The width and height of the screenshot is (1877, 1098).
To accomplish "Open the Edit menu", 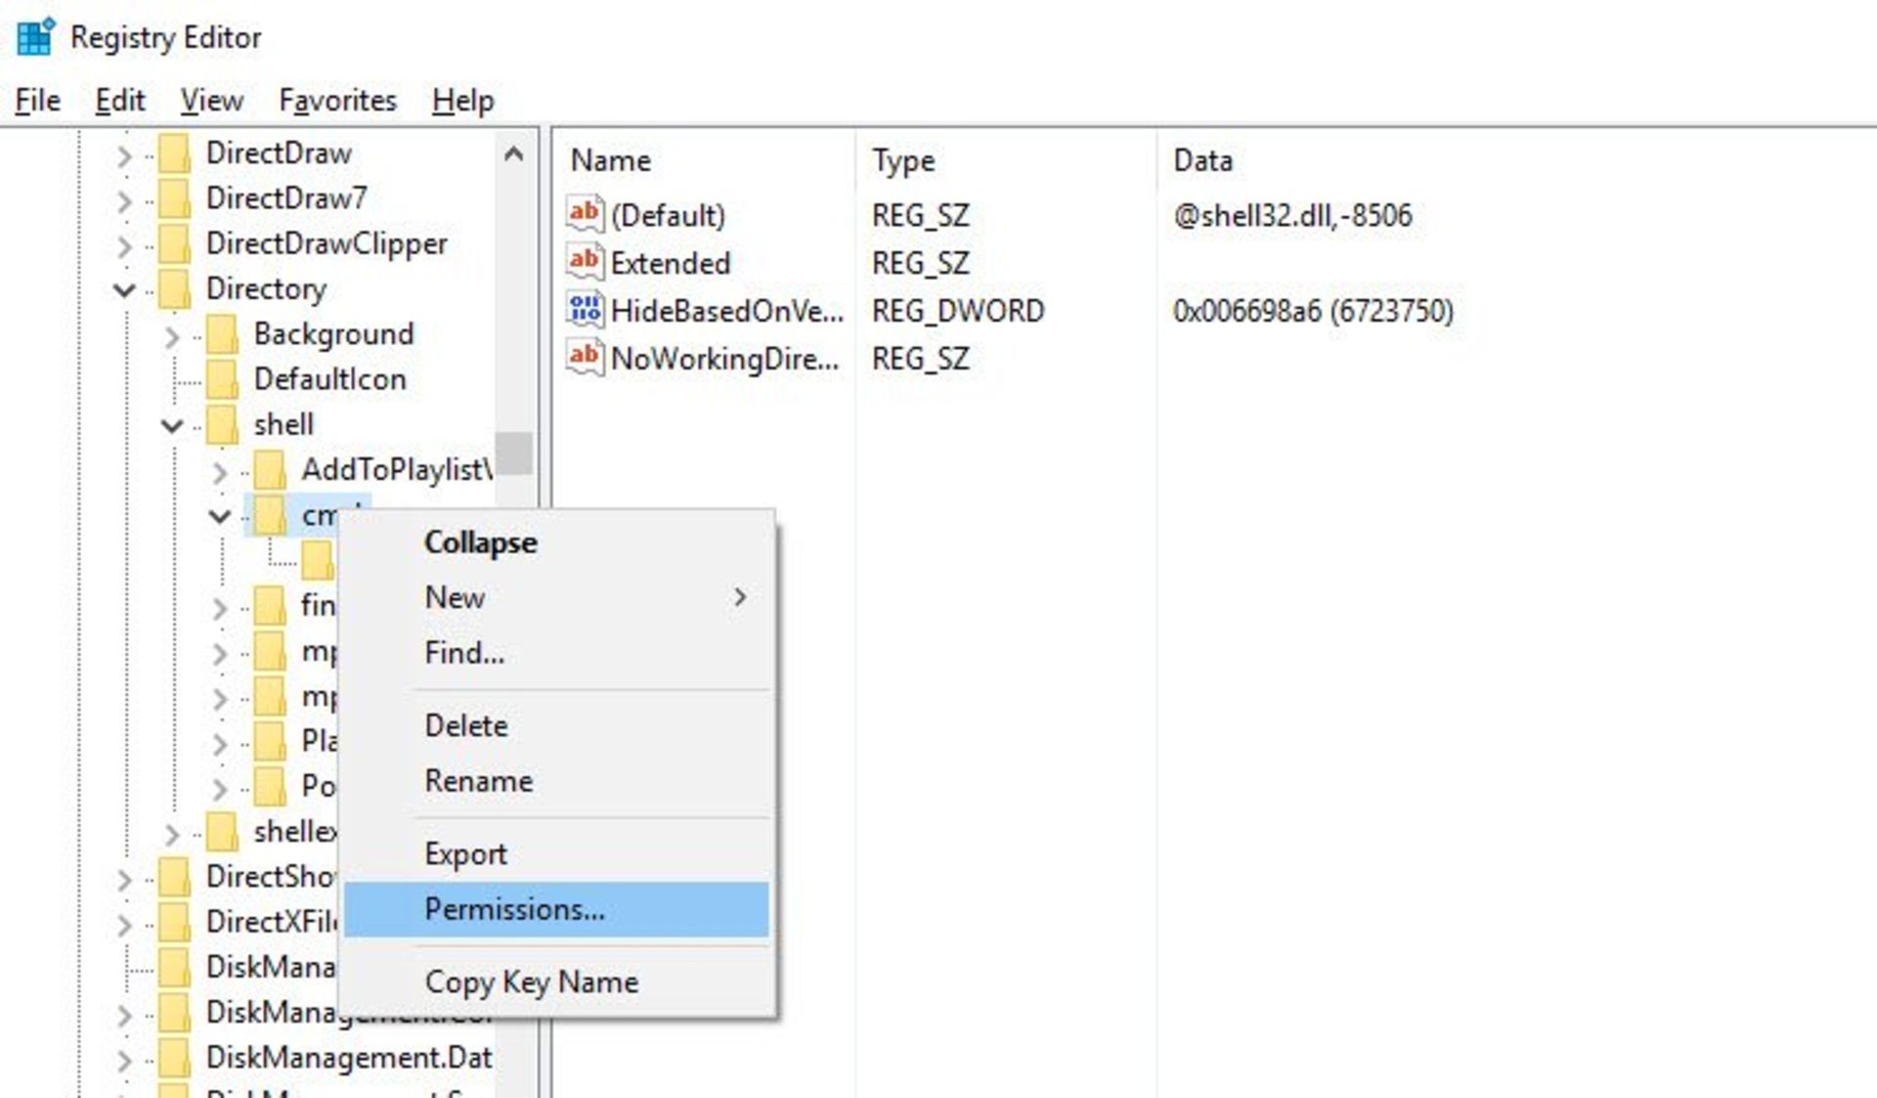I will click(119, 100).
